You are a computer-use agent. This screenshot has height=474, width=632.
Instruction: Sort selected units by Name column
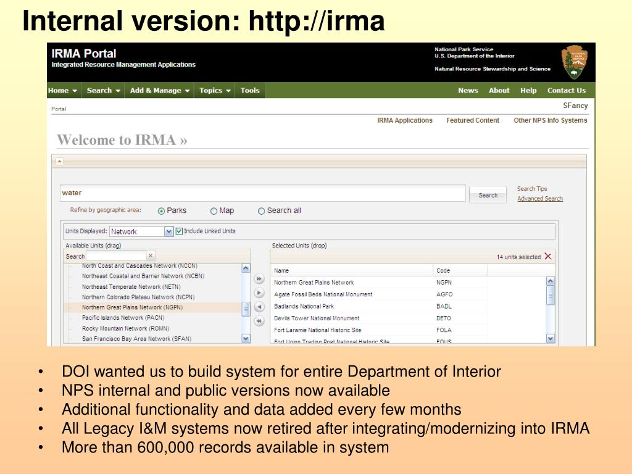351,270
